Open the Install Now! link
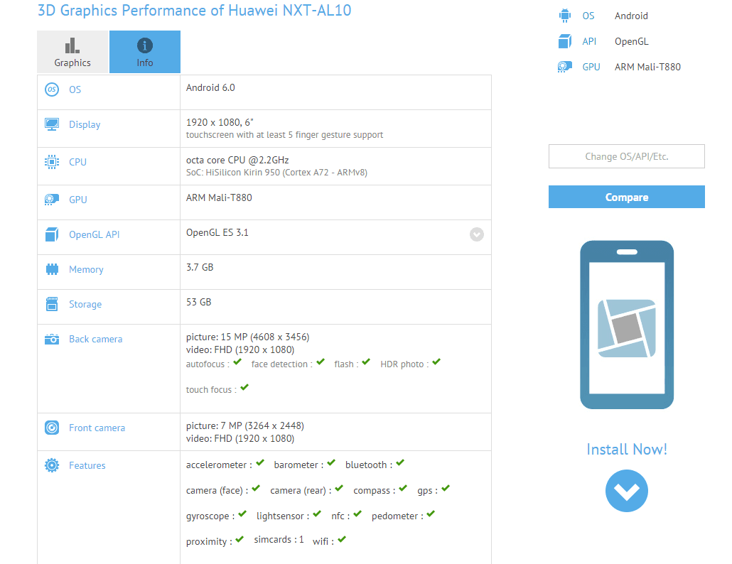This screenshot has height=564, width=732. (627, 449)
